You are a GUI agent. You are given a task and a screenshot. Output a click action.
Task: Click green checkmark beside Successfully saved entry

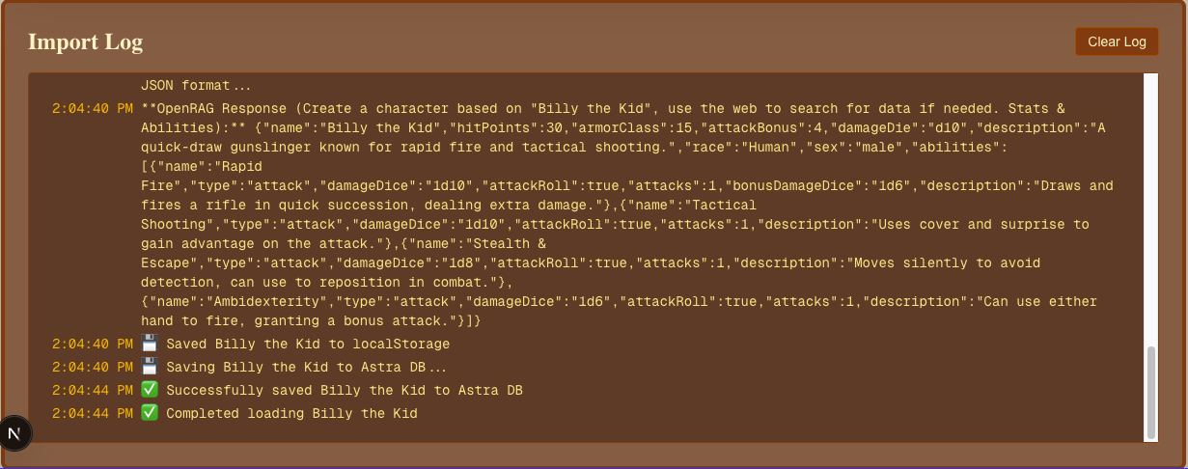point(150,390)
